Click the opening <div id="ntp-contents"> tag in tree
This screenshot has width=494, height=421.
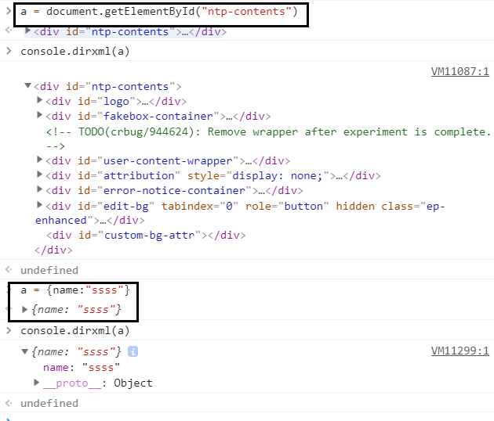point(107,86)
